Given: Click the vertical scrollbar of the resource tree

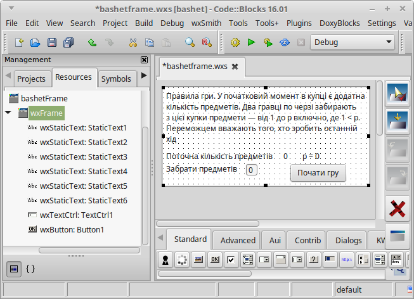Looking at the screenshot, I should [x=145, y=186].
